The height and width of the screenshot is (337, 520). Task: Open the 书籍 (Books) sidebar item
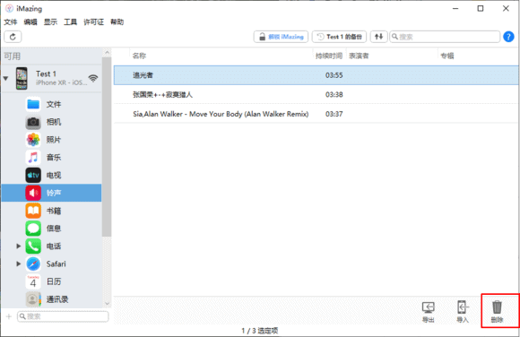51,211
